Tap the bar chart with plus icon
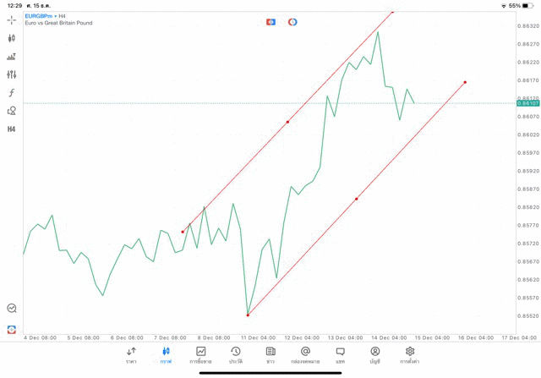This screenshot has width=541, height=378. (x=11, y=57)
